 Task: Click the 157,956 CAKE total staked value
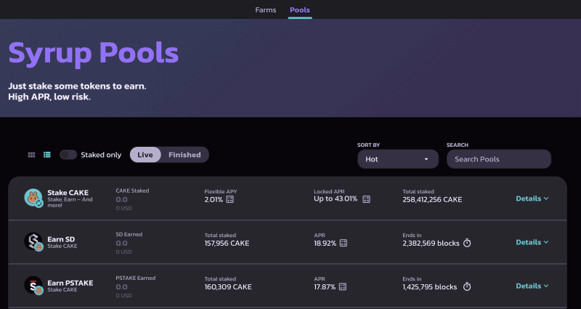(227, 244)
